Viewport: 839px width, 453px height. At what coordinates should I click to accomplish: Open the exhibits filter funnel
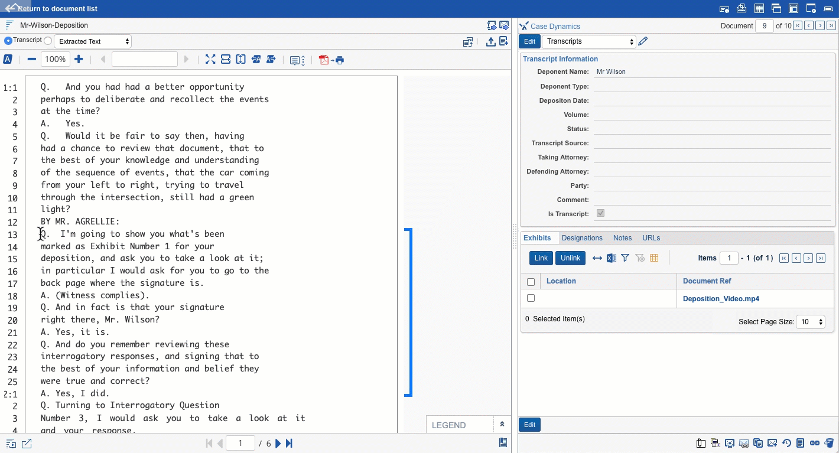click(x=625, y=258)
